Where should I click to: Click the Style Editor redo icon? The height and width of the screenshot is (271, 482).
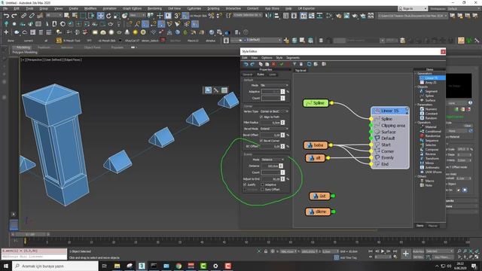(x=252, y=64)
